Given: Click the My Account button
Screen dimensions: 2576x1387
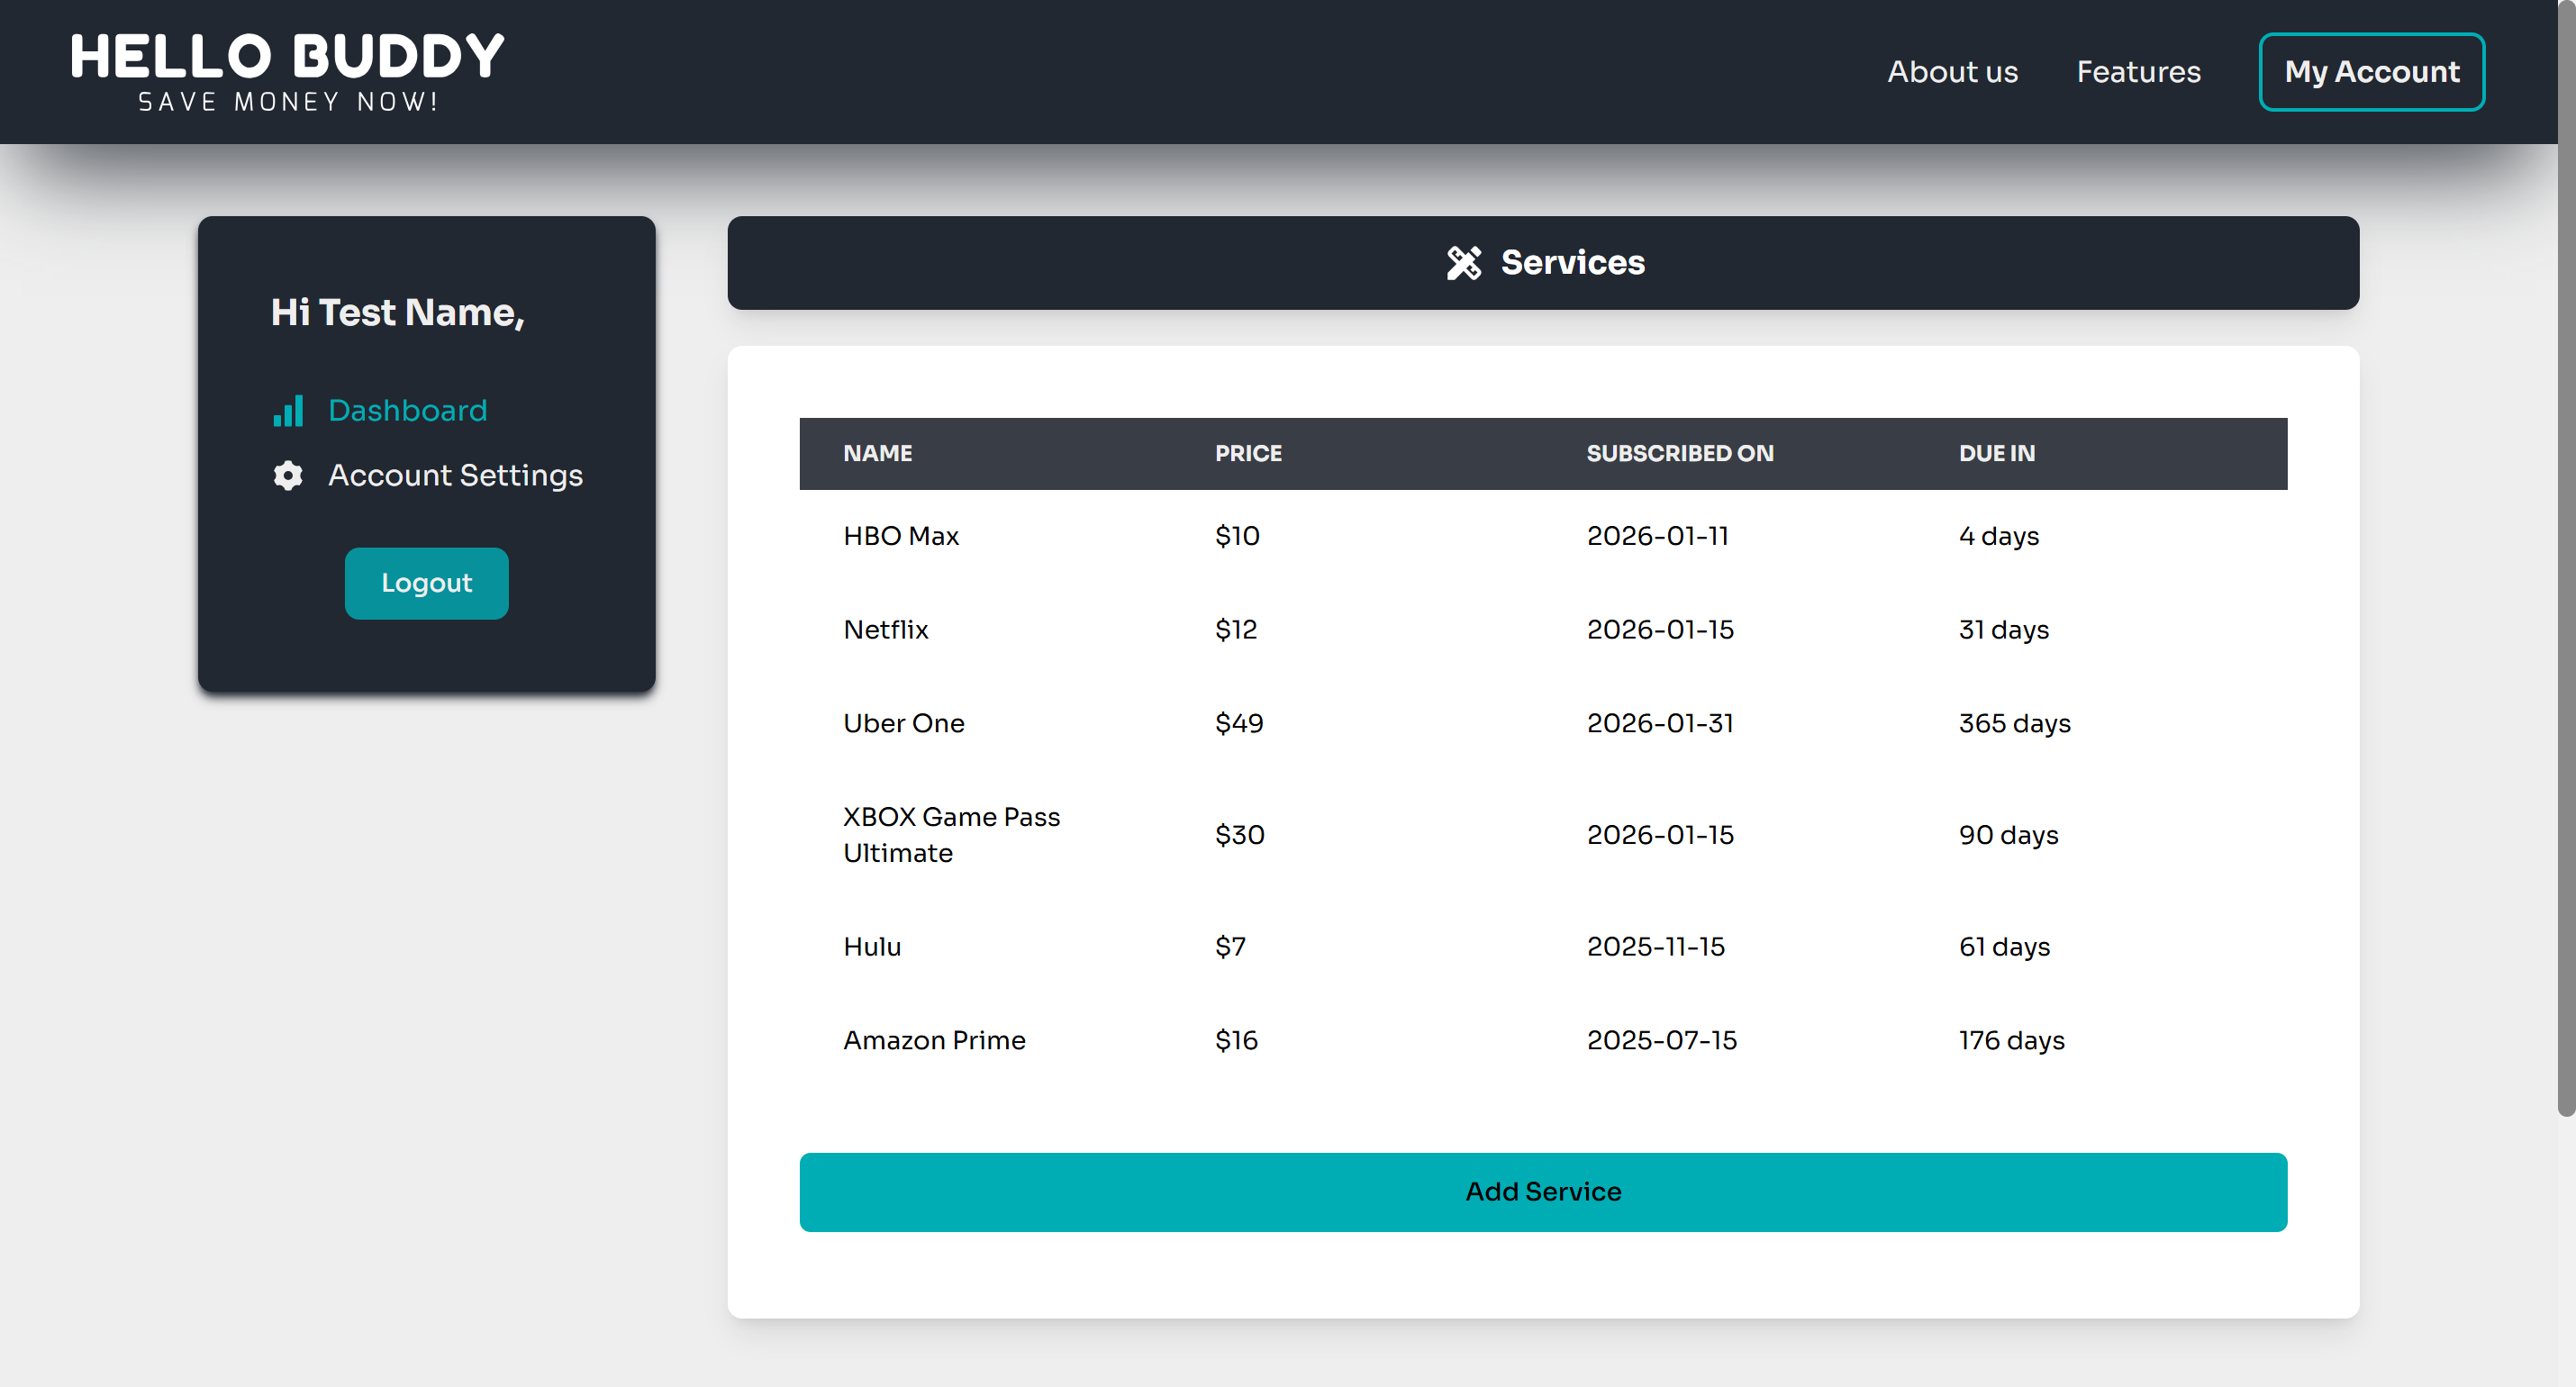Looking at the screenshot, I should point(2371,72).
